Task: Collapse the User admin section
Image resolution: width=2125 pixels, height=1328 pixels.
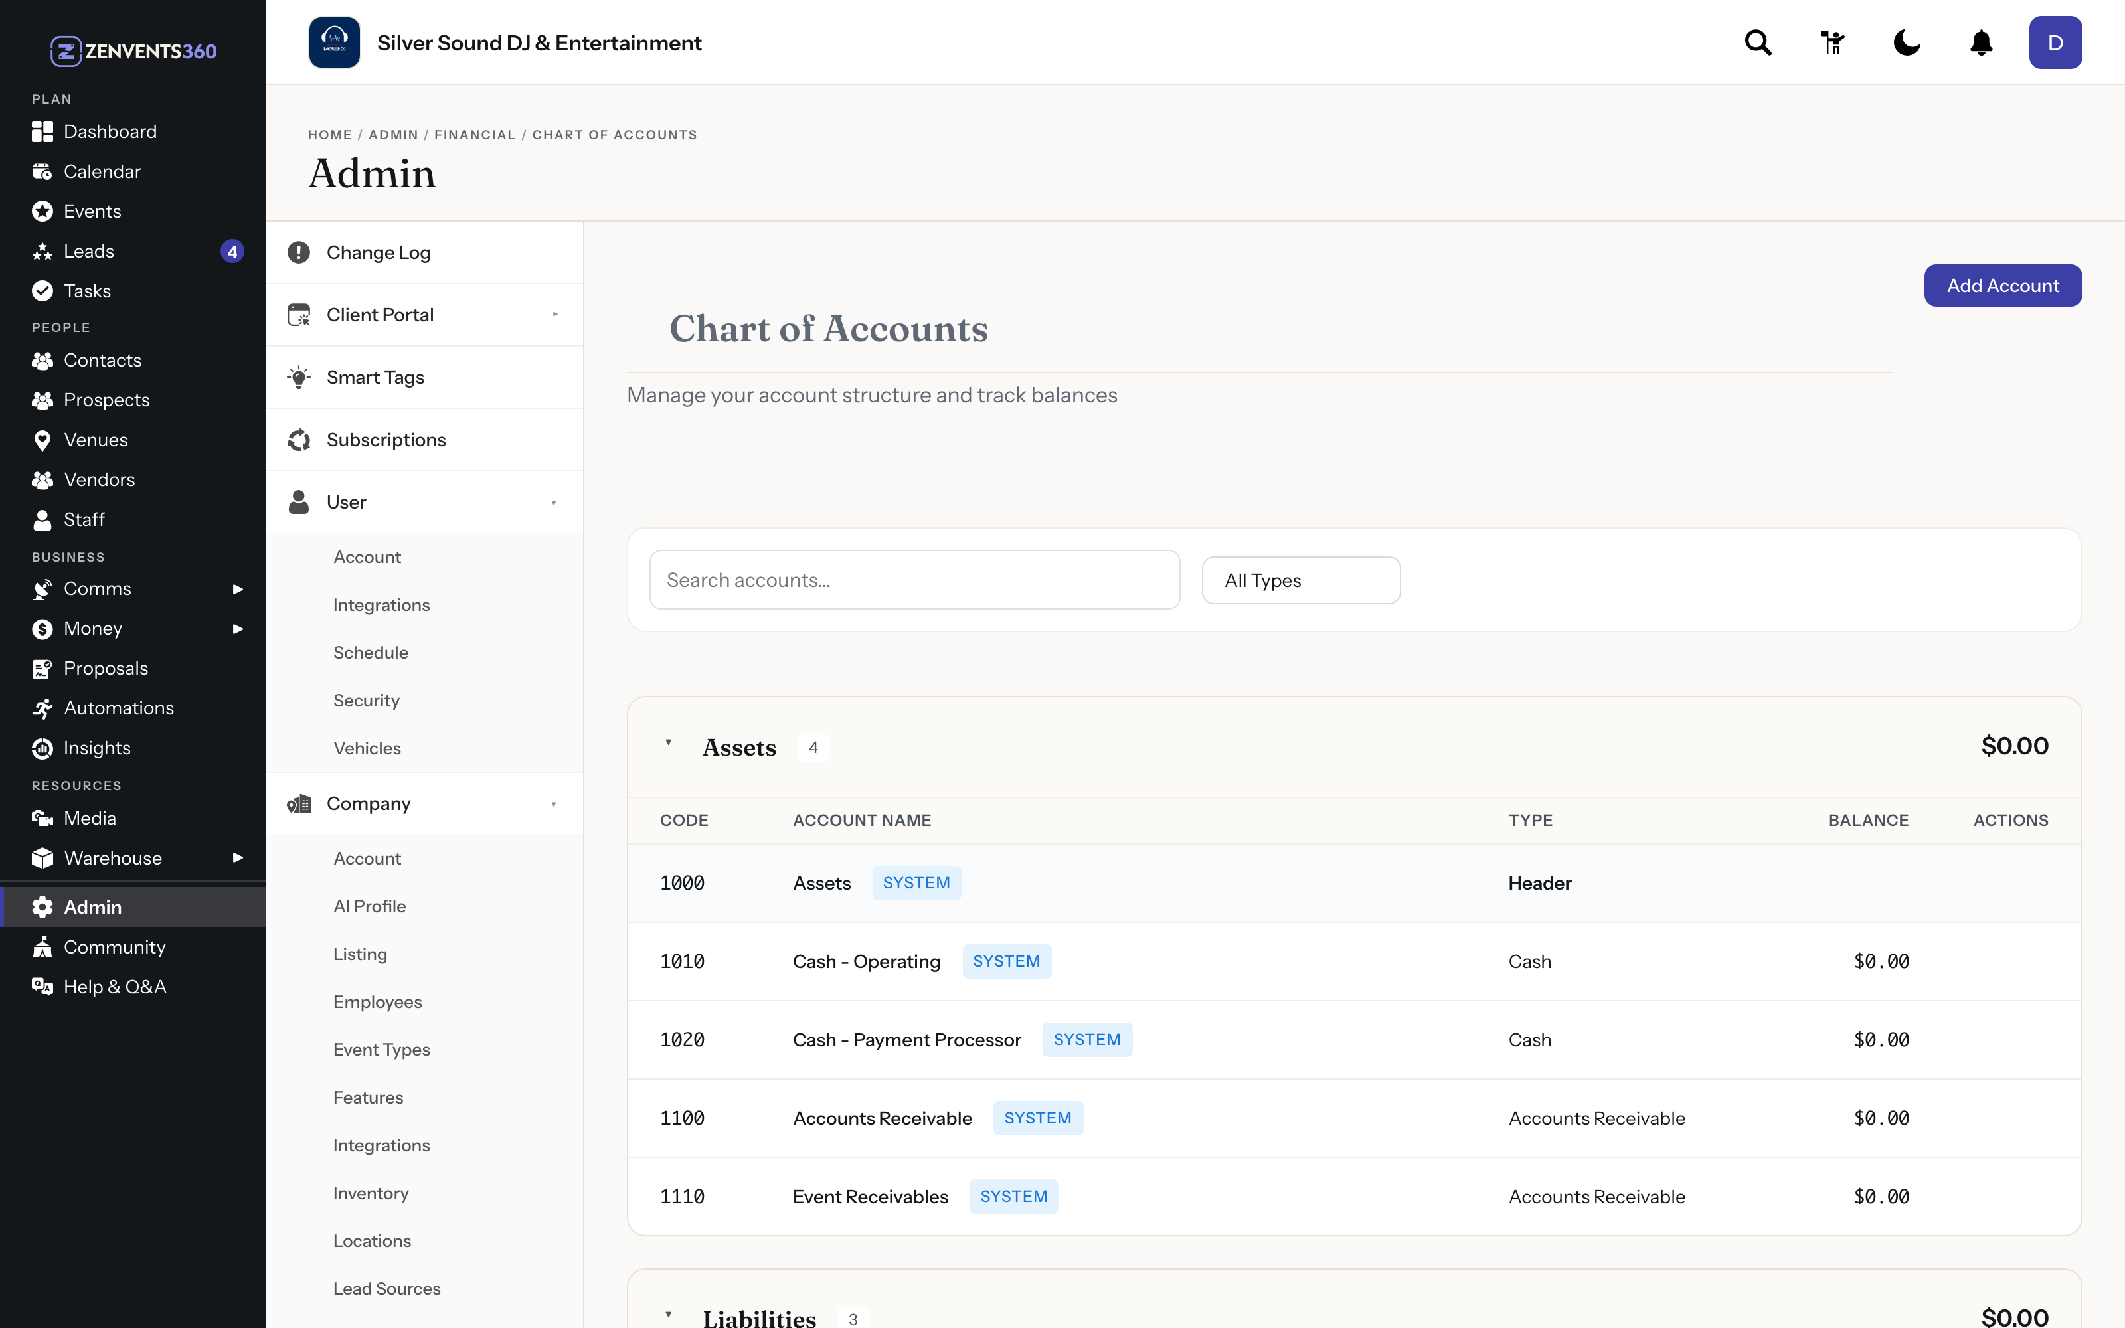Action: (x=424, y=503)
